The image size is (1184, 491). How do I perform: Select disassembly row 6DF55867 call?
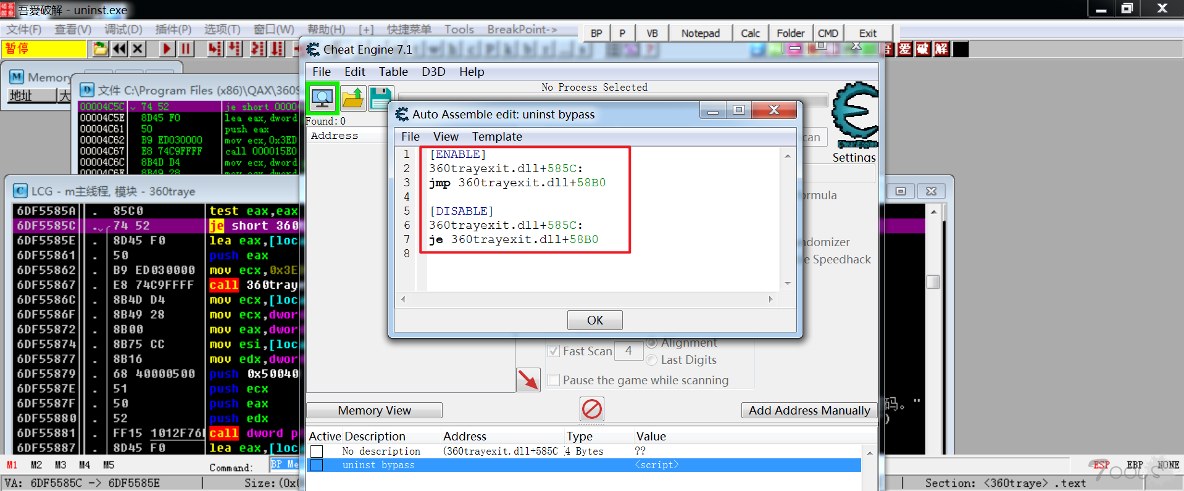point(157,285)
